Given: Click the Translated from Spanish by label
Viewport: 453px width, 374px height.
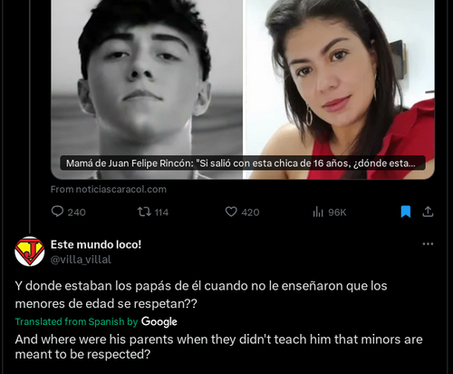Looking at the screenshot, I should point(76,321).
